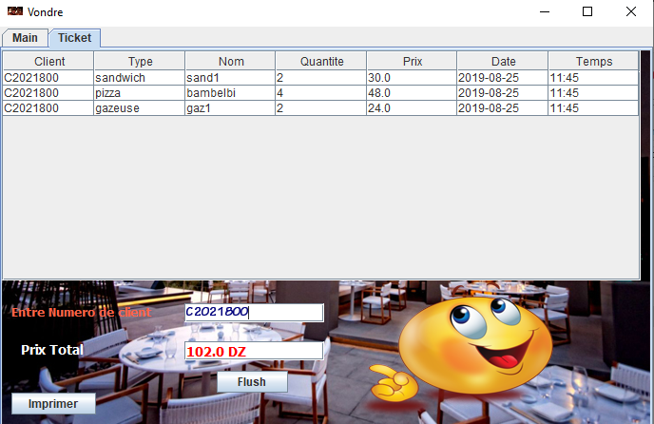
Task: Click the bambelbi name cell
Action: click(x=230, y=93)
